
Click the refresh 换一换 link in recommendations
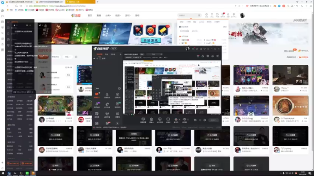68,67
